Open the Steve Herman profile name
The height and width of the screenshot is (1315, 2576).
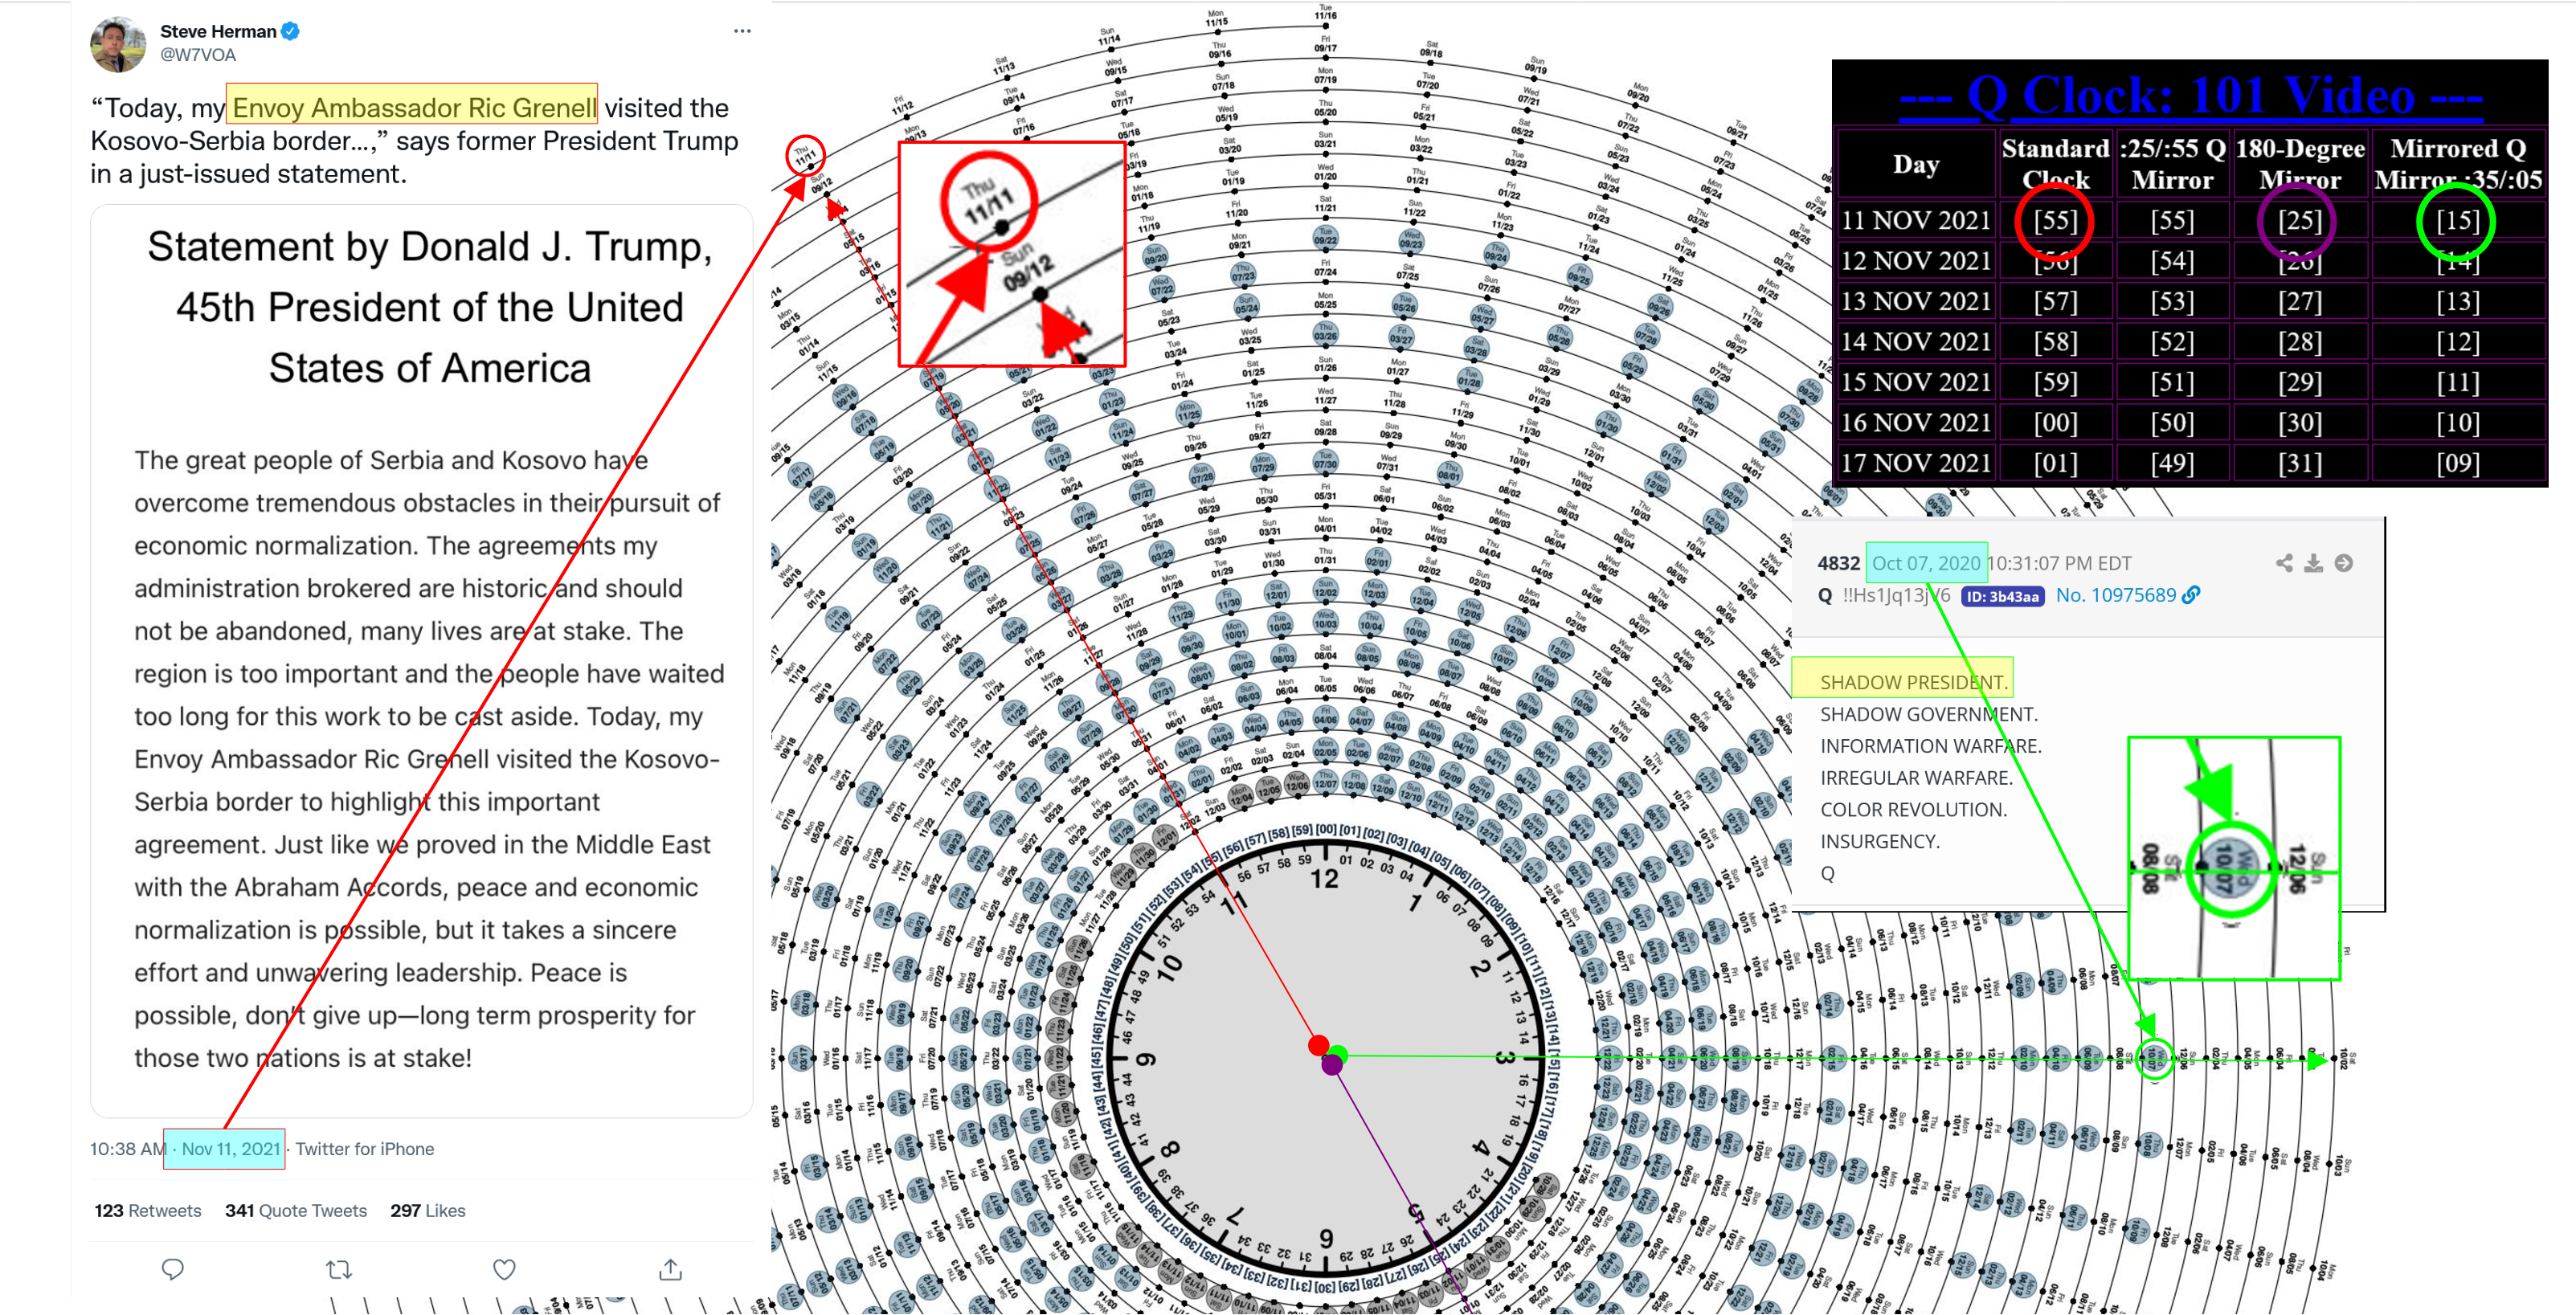click(x=218, y=31)
